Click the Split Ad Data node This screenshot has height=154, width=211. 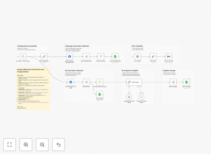pyautogui.click(x=86, y=82)
